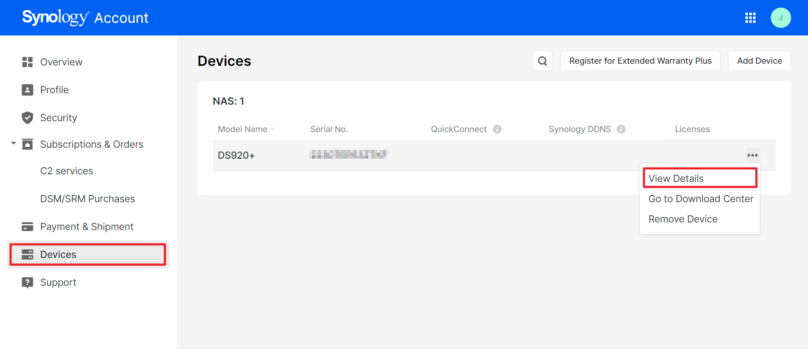Sort devices by Model Name column
808x349 pixels.
[x=243, y=129]
